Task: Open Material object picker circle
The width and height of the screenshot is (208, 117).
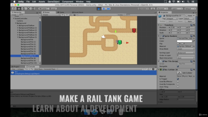Action: pyautogui.click(x=194, y=46)
